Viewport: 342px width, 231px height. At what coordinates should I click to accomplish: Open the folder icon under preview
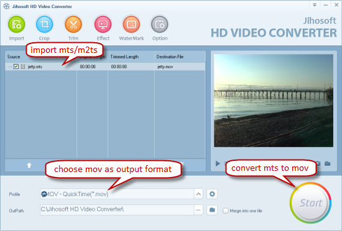tap(327, 163)
